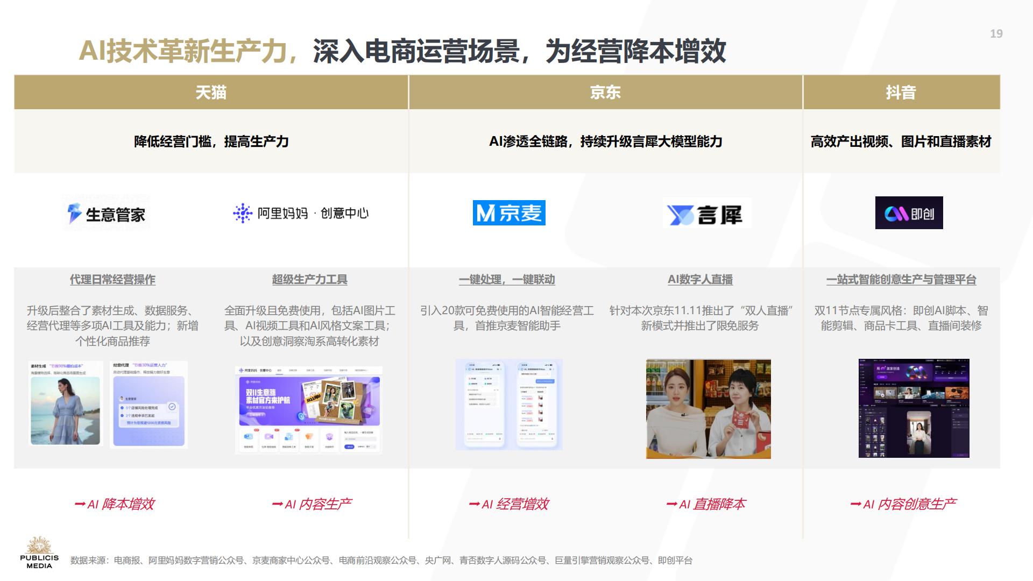Open the 京麦 mobile assistant screenshot
The width and height of the screenshot is (1033, 581).
tap(509, 405)
